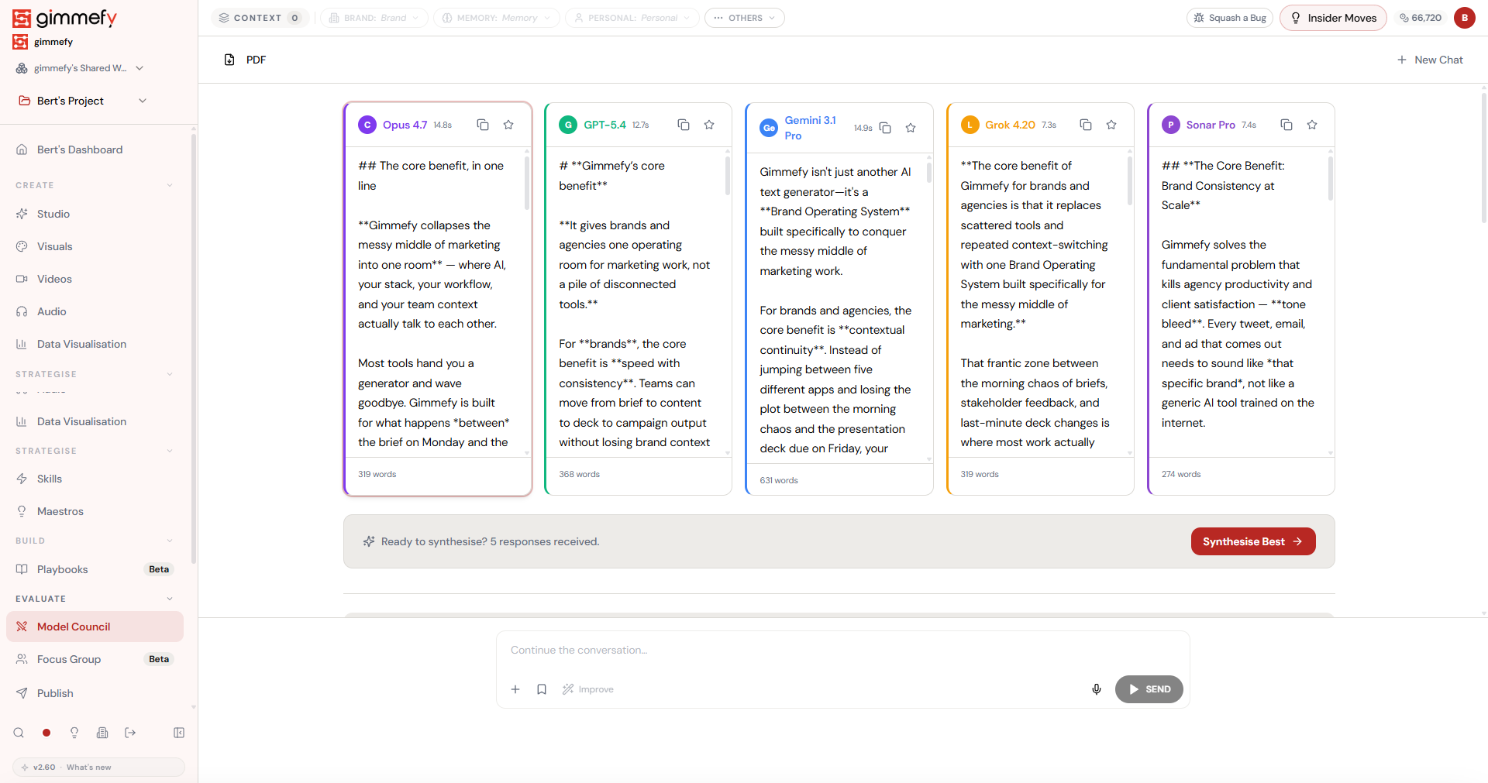Focus the Continue the conversation input
Screen dimensions: 1488x783
click(x=842, y=650)
